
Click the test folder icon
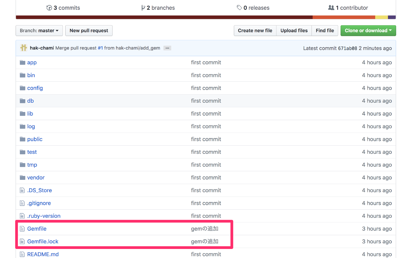tap(22, 152)
